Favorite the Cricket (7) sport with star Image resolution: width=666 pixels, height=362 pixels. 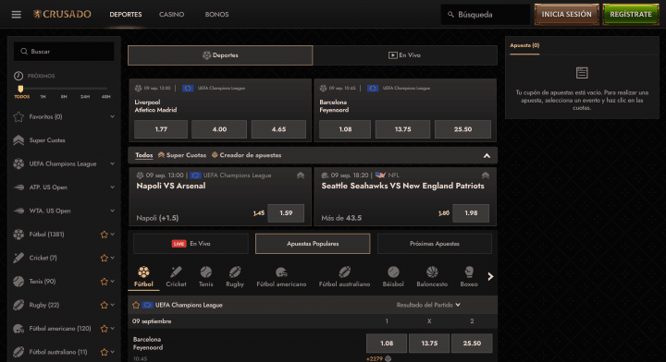click(104, 258)
